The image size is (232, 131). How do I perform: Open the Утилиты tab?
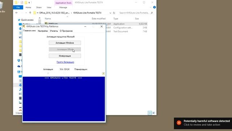coord(54,31)
